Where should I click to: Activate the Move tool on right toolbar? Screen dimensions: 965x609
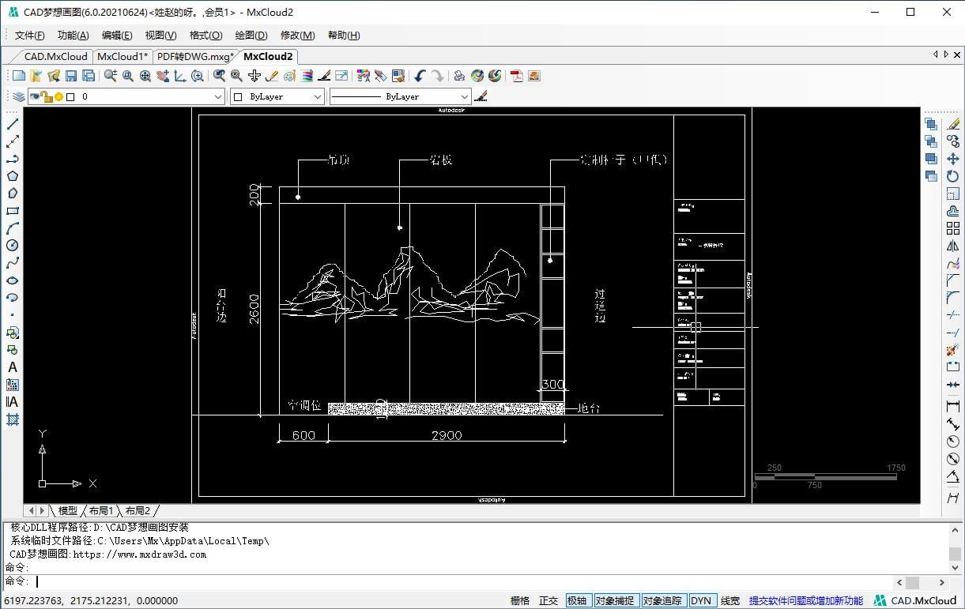952,159
